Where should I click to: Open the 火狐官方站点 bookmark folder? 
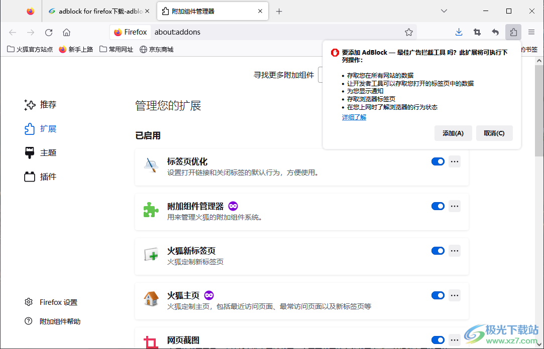tap(30, 50)
